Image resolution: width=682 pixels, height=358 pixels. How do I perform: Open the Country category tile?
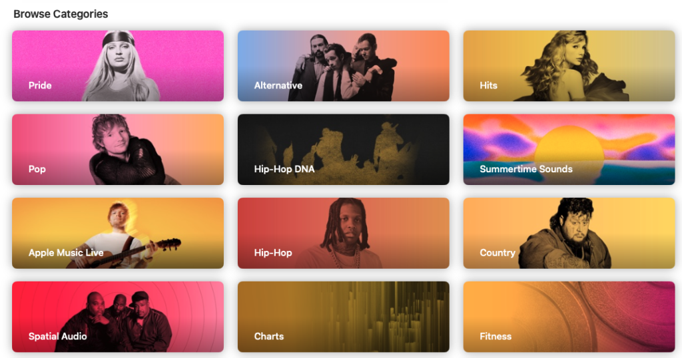point(569,233)
